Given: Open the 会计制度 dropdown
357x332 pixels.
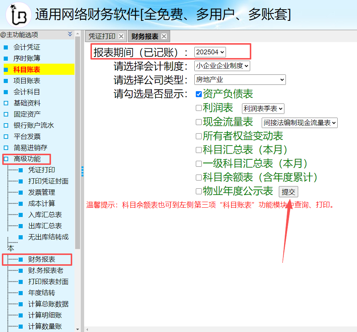Looking at the screenshot, I should 222,66.
